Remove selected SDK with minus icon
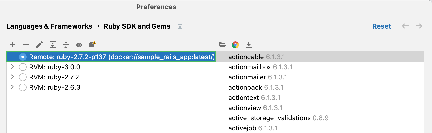432x133 pixels. (26, 45)
